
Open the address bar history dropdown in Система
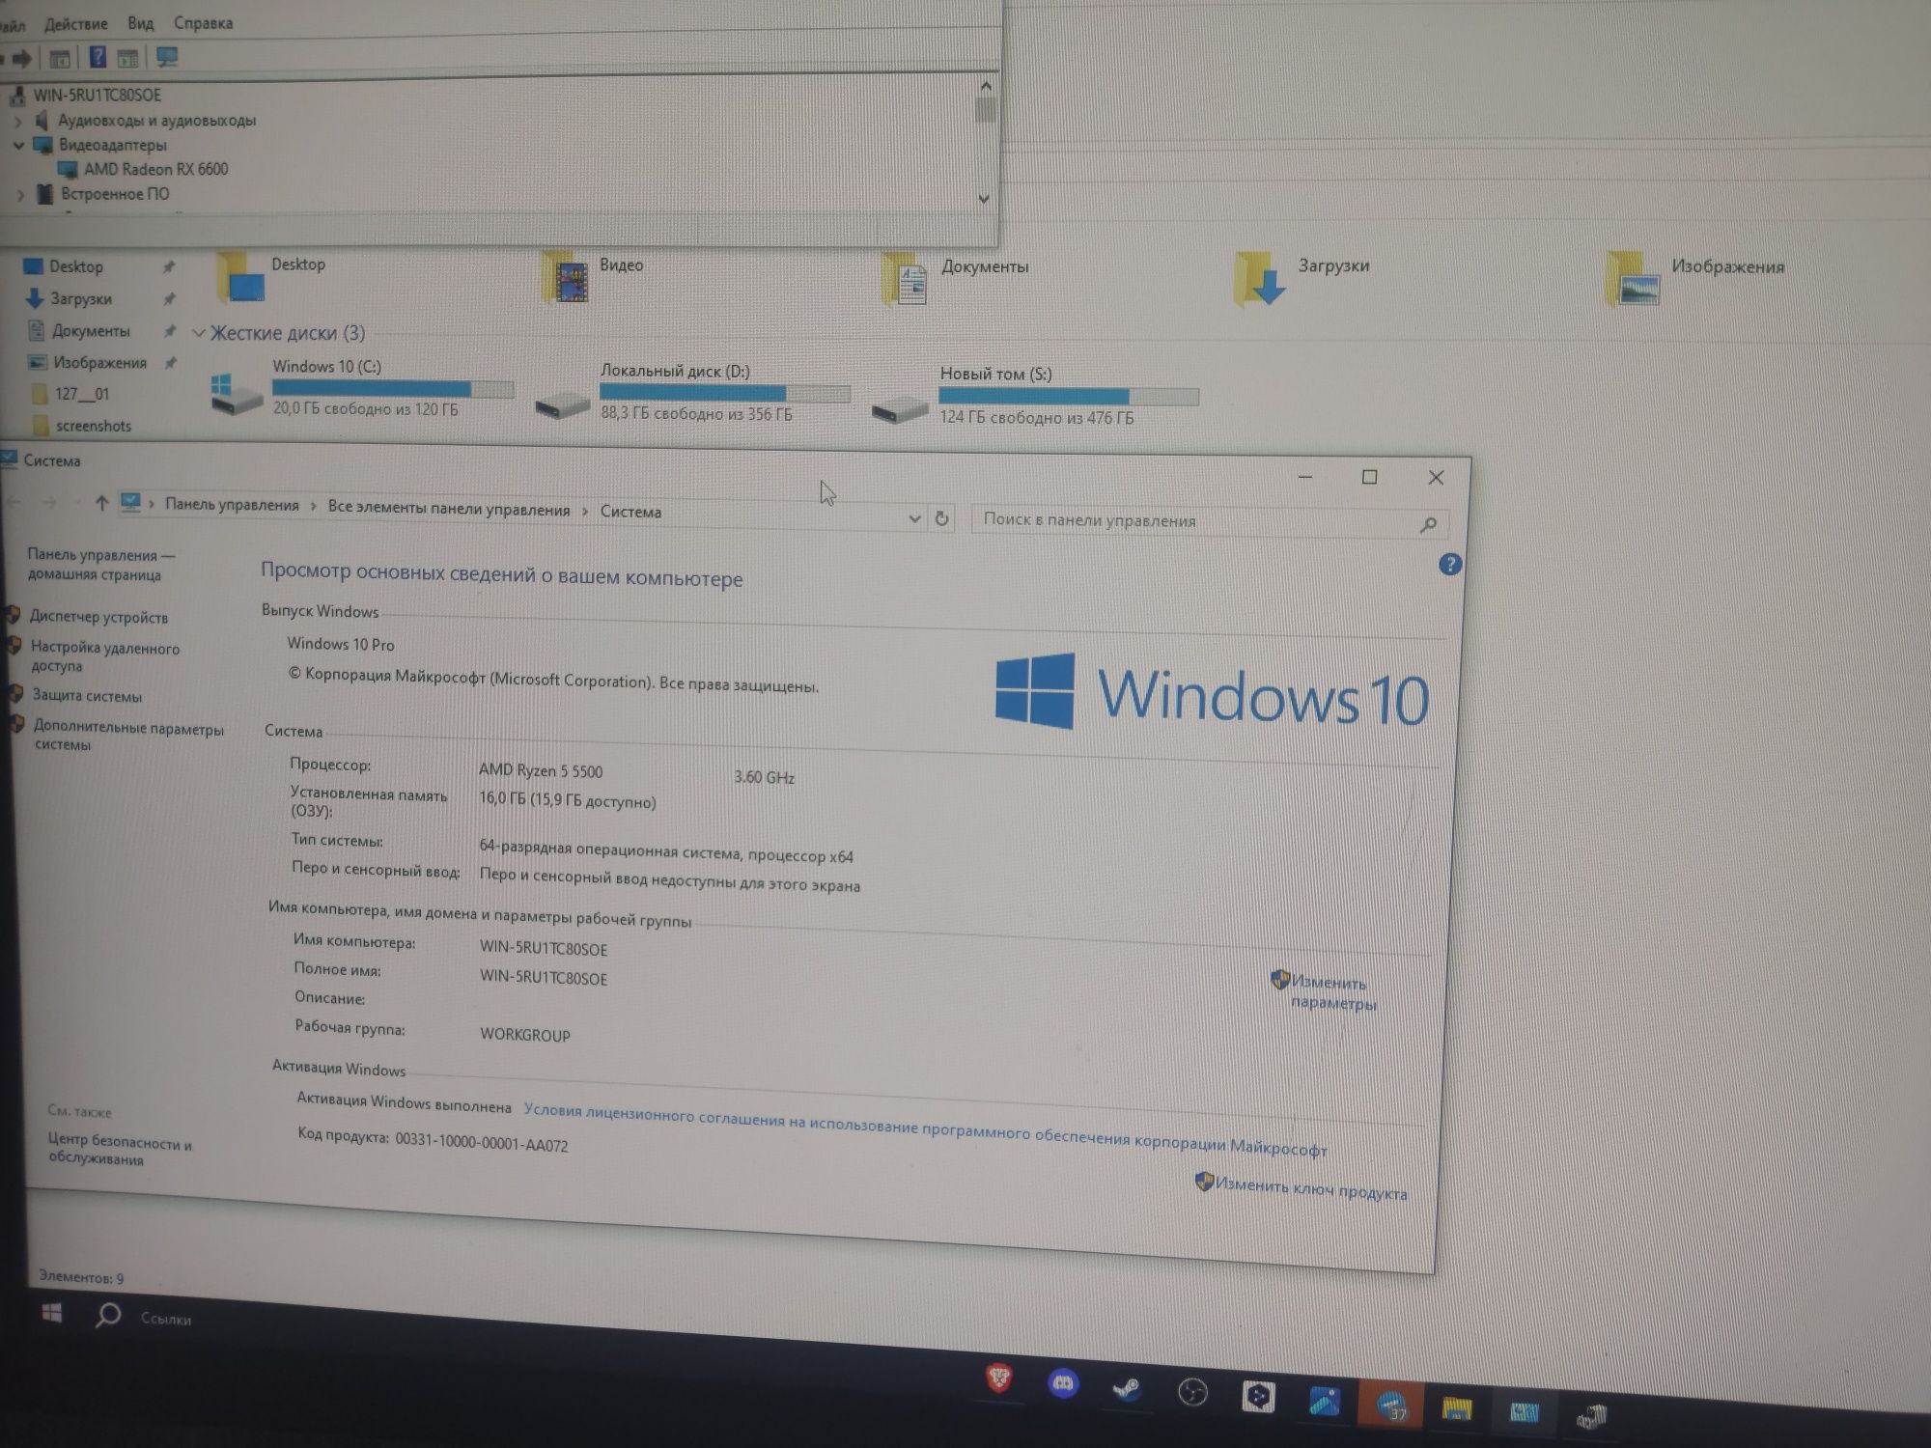tap(914, 519)
